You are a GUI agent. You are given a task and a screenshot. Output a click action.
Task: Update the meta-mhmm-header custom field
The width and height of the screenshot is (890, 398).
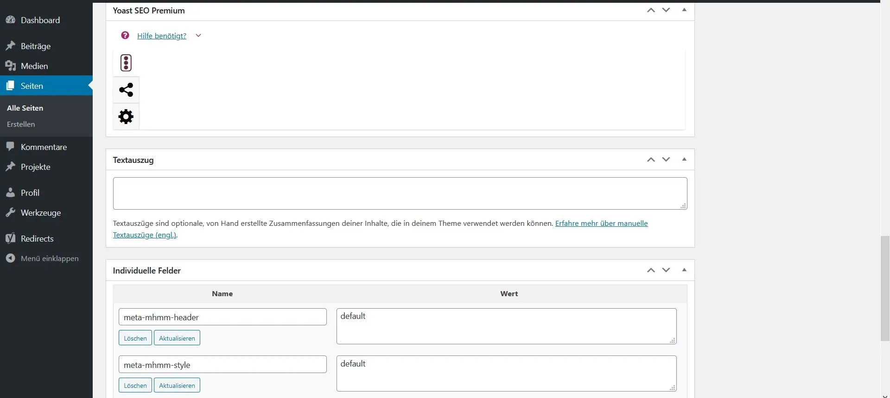point(177,338)
